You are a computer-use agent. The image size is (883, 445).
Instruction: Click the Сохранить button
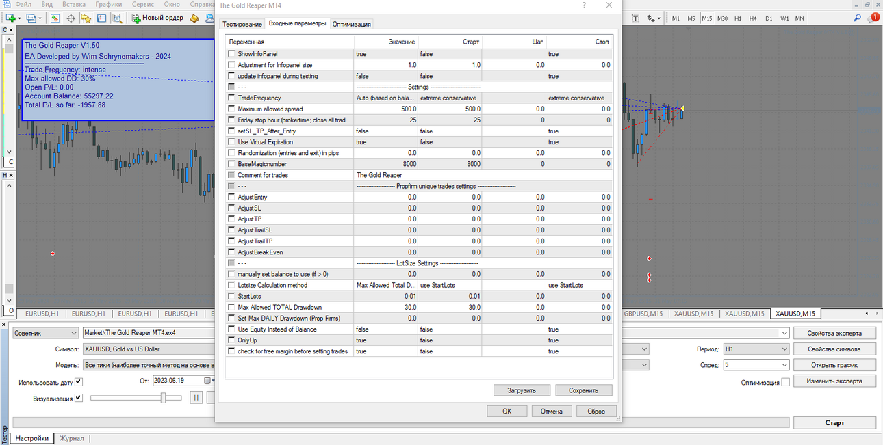(x=584, y=390)
